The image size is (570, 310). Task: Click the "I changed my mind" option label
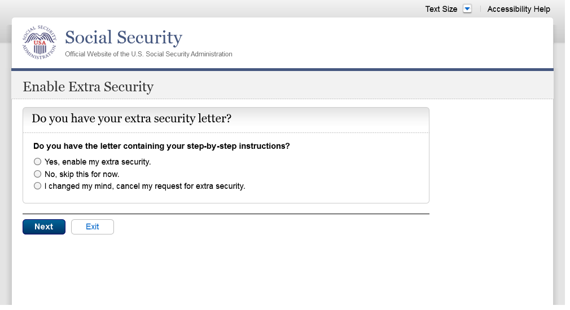(x=144, y=186)
